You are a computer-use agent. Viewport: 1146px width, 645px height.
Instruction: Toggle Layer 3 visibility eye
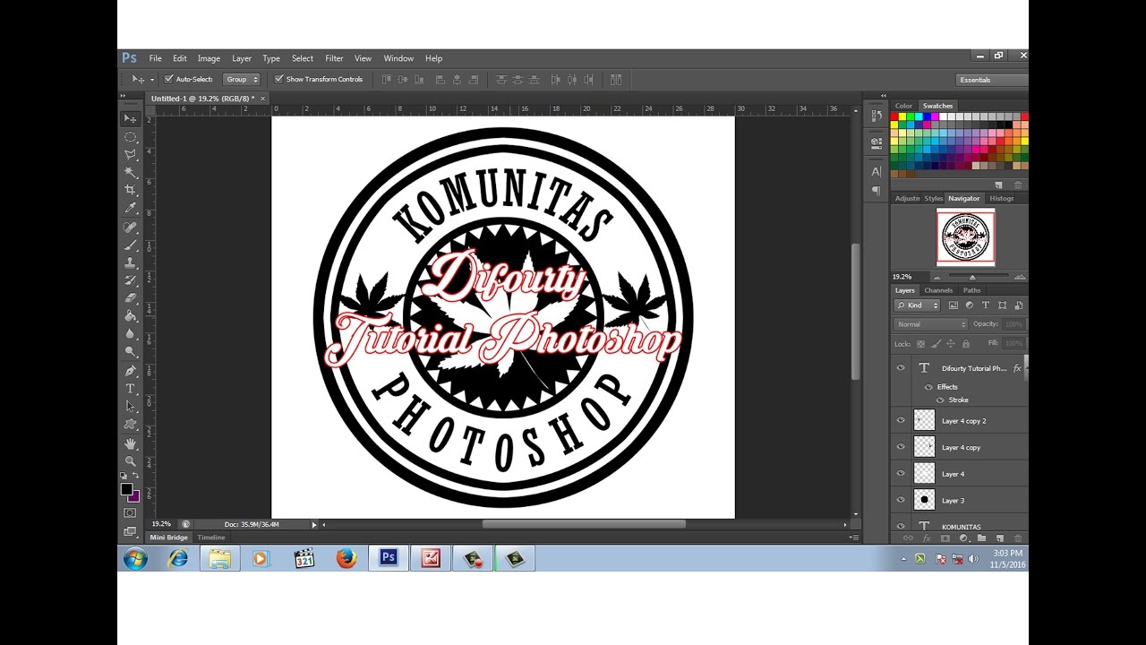[901, 500]
